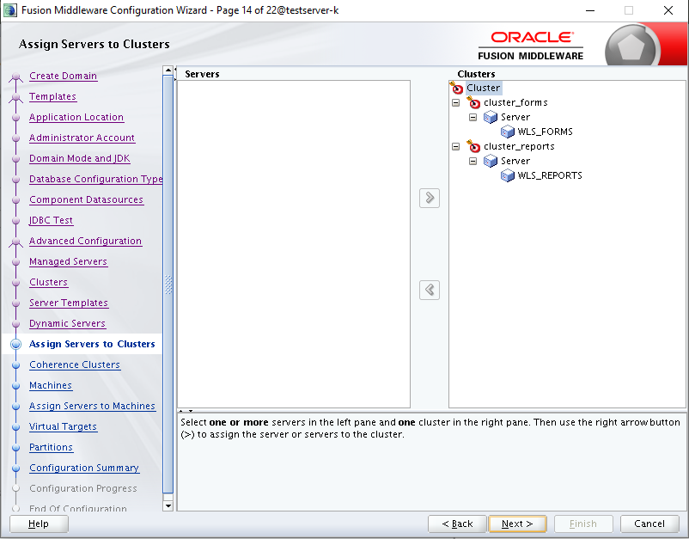
Task: Click the WLS_FORMS server icon
Action: (508, 132)
